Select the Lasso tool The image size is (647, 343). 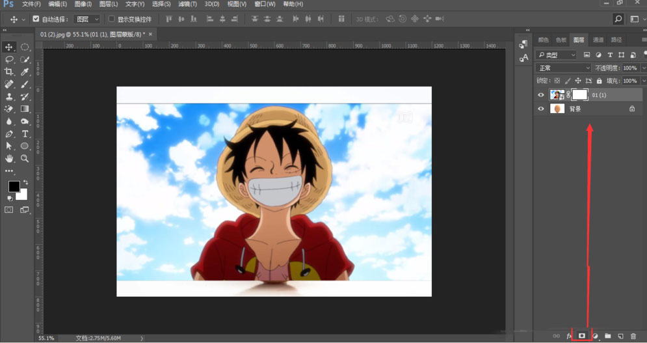tap(8, 59)
